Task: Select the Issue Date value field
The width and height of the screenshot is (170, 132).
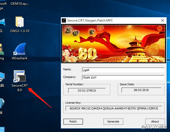Action: (141, 90)
